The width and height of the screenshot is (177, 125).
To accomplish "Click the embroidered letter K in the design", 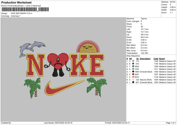I will pyautogui.click(x=79, y=65).
